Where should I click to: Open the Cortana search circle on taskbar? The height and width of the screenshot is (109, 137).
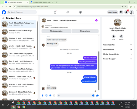tap(8, 105)
